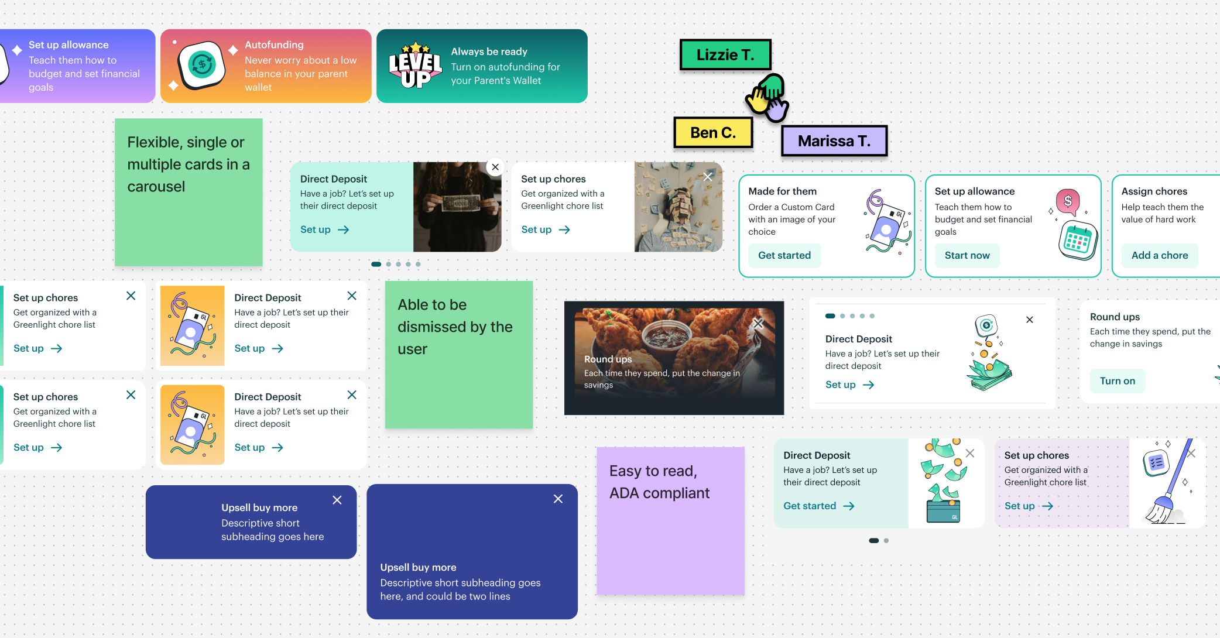Click the Autofunding dollar-sign icon
Viewport: 1220px width, 638px height.
(202, 65)
